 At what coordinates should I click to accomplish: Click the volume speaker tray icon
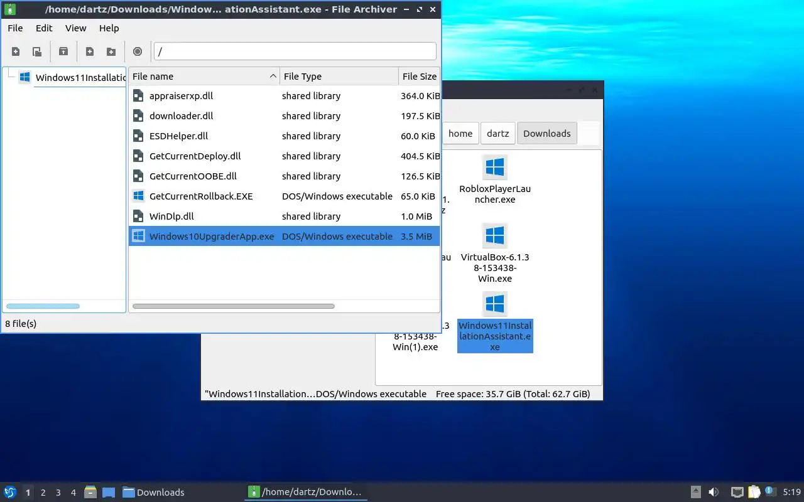[x=714, y=492]
